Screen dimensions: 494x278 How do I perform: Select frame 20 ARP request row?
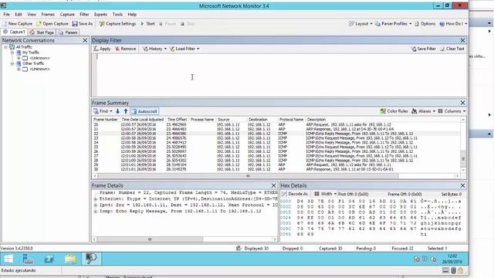[x=276, y=125]
